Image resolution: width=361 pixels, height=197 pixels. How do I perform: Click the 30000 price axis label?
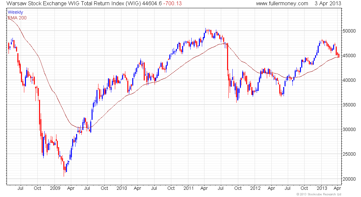(349, 129)
